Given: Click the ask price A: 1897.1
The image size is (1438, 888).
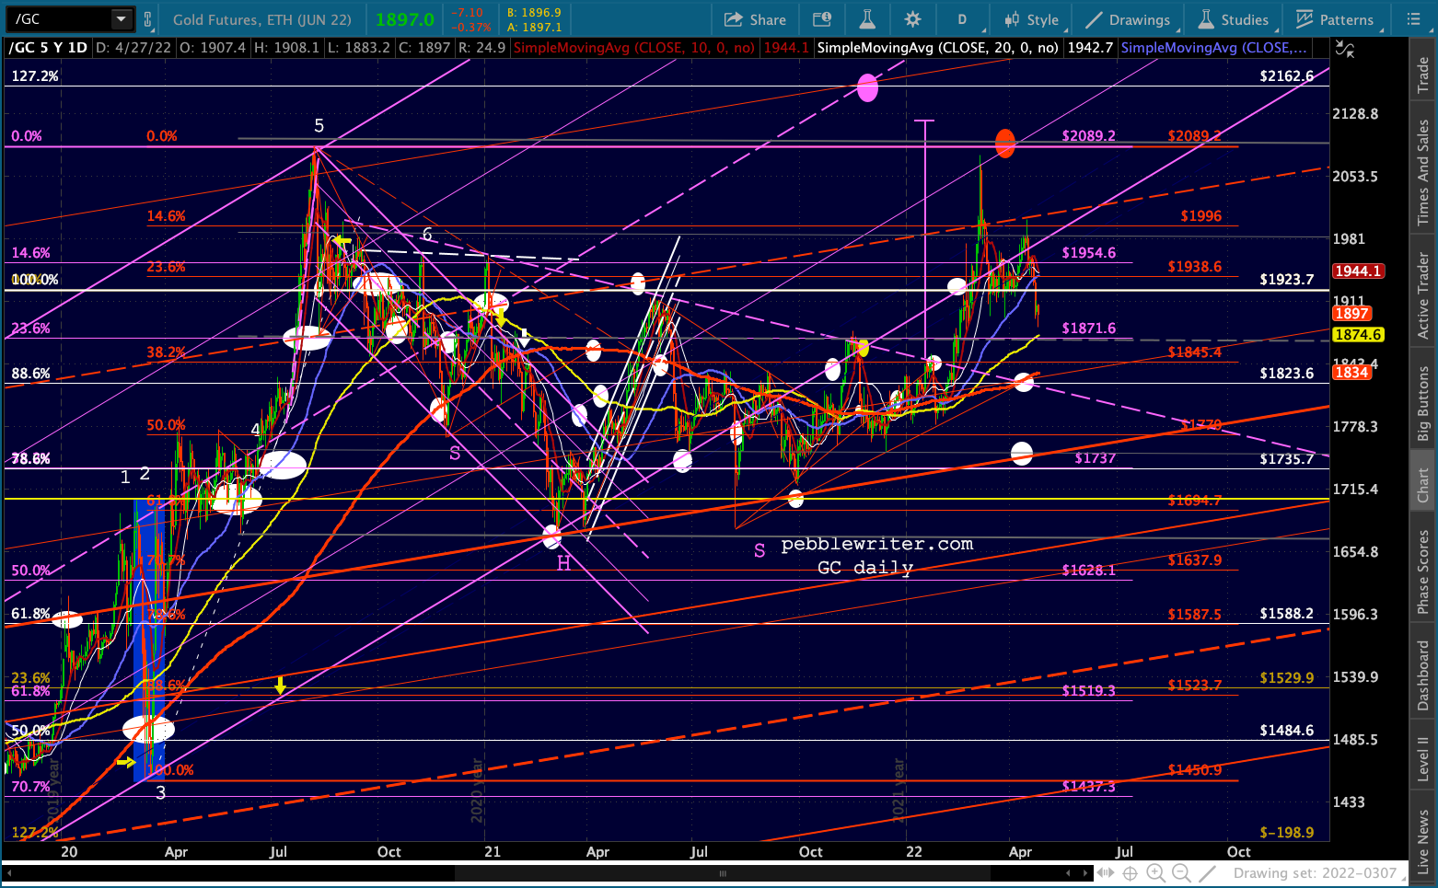Looking at the screenshot, I should tap(534, 27).
